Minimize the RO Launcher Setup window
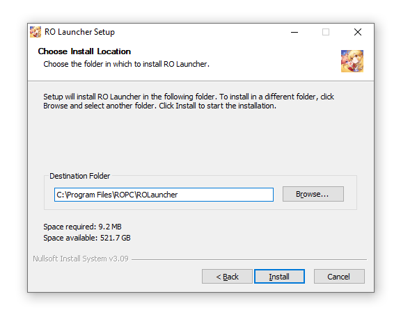 (x=294, y=32)
